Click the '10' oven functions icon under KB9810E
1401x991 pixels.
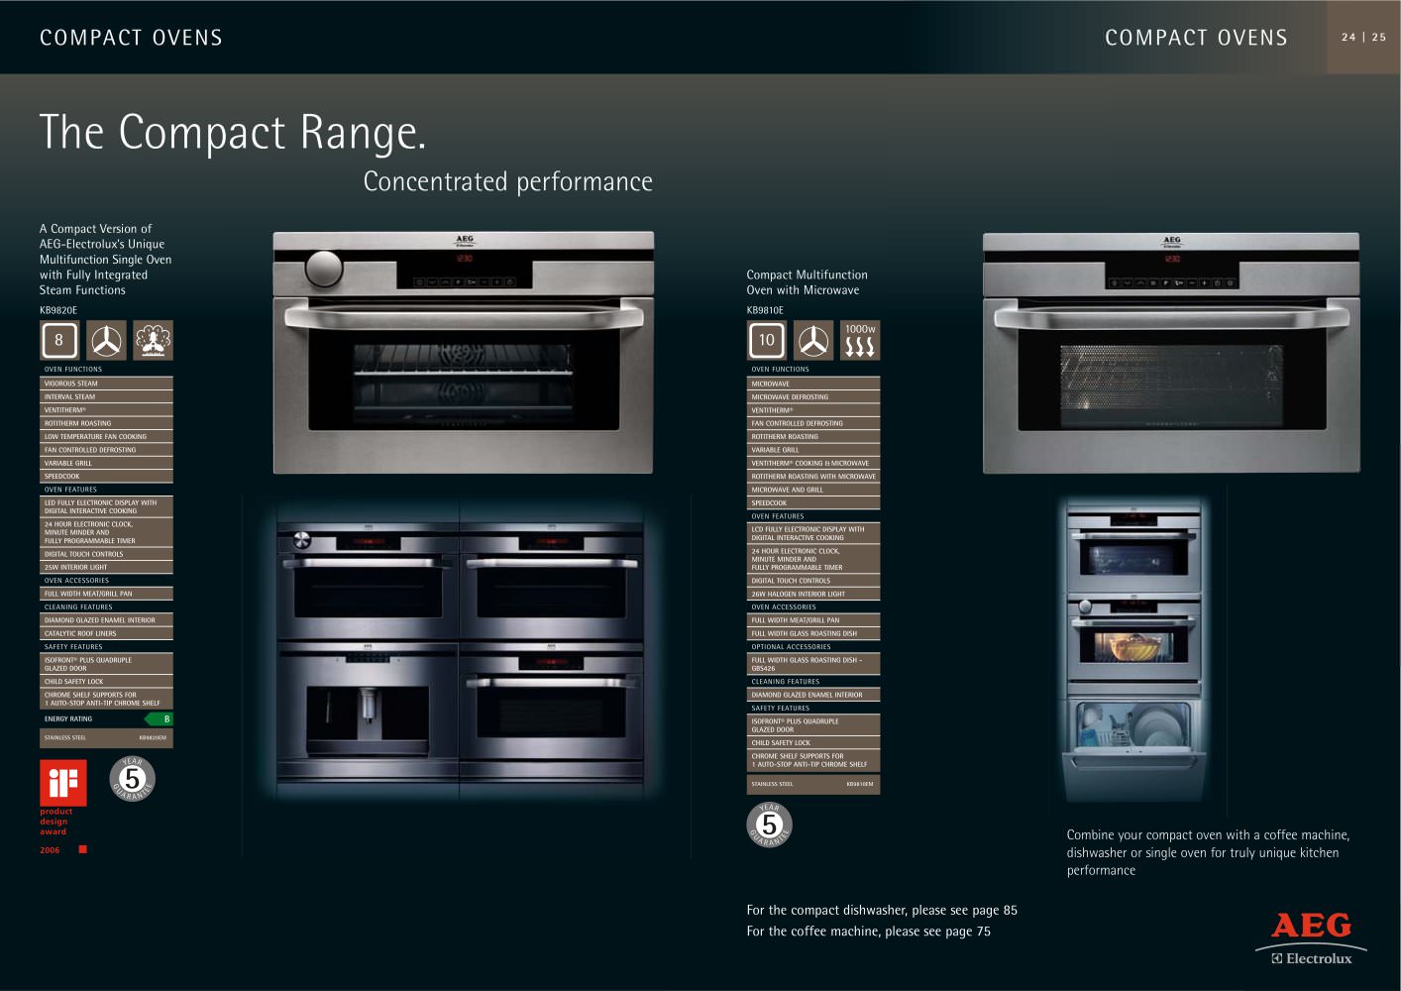767,340
